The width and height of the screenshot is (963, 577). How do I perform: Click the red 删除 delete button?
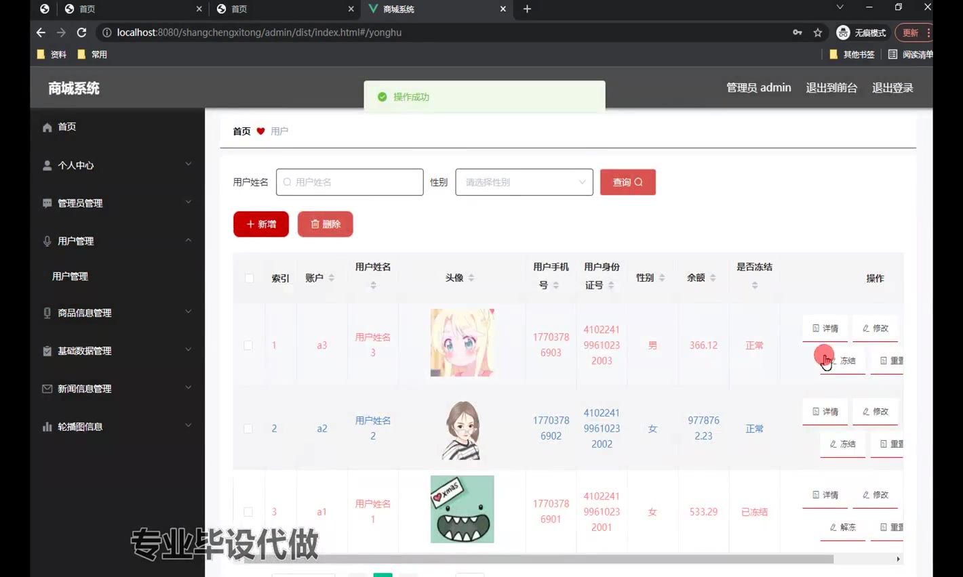click(x=326, y=224)
